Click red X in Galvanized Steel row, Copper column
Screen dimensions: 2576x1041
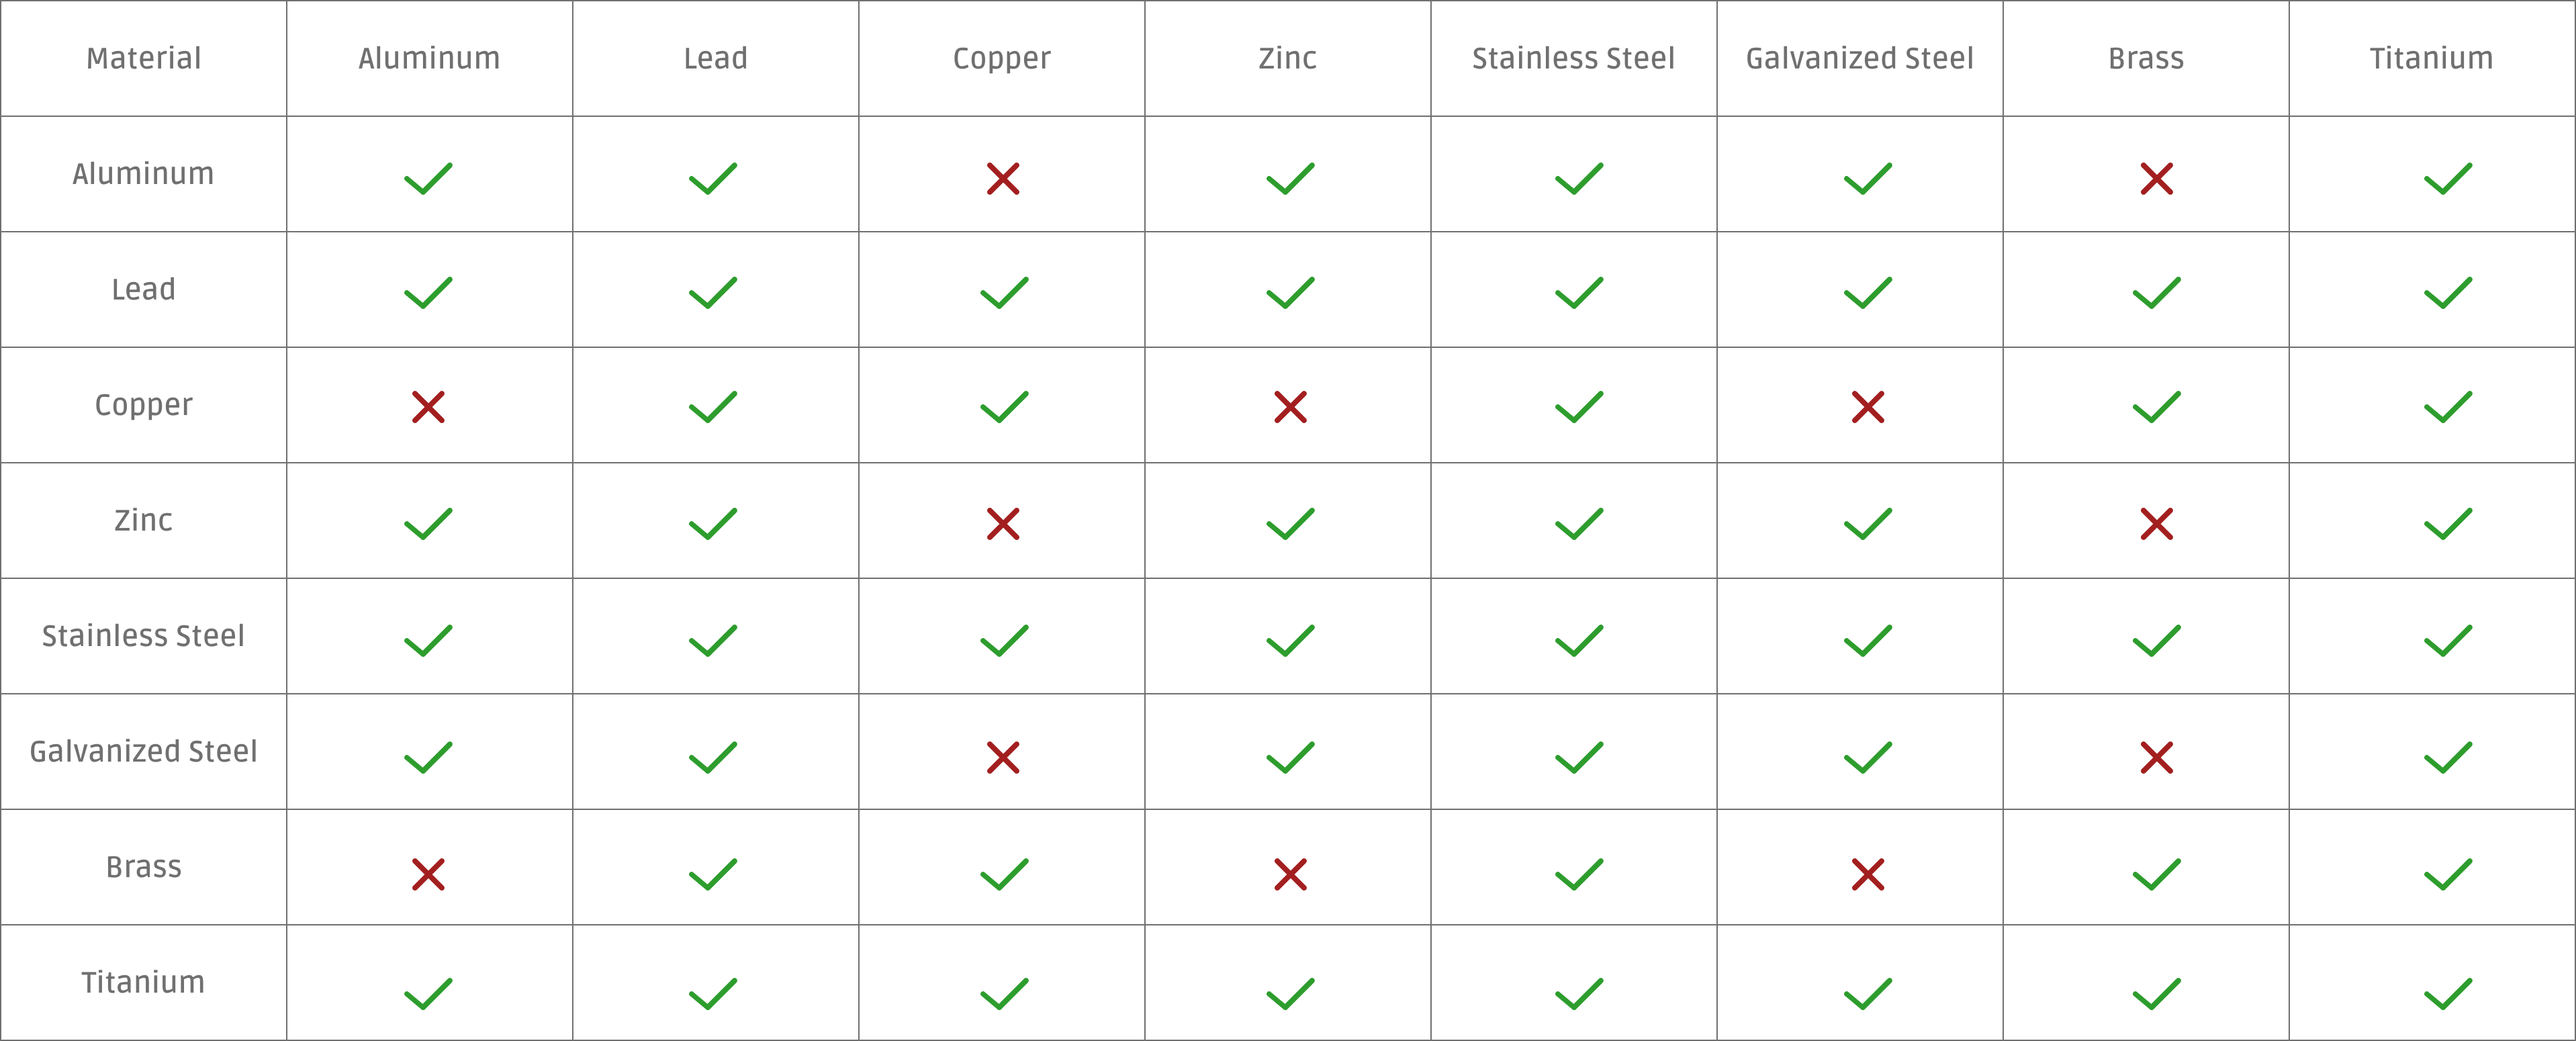[x=1002, y=758]
